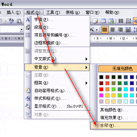Click the Insert Table toolbar icon
Viewport: 137px width, 137px height.
(x=103, y=21)
